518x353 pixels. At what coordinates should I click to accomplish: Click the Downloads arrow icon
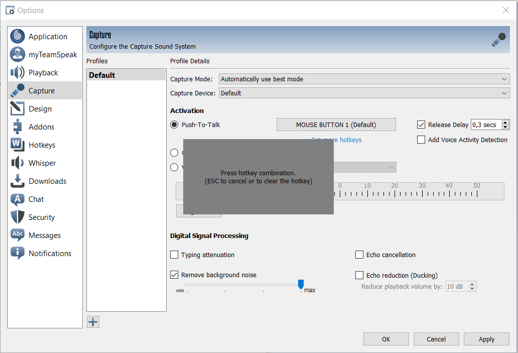coord(18,181)
